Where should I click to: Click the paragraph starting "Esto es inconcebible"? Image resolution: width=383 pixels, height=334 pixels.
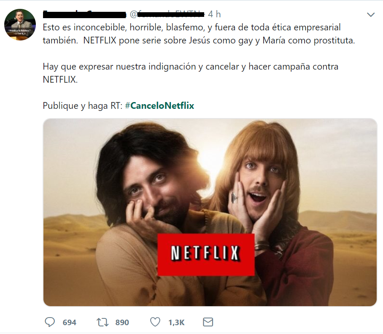tap(199, 34)
